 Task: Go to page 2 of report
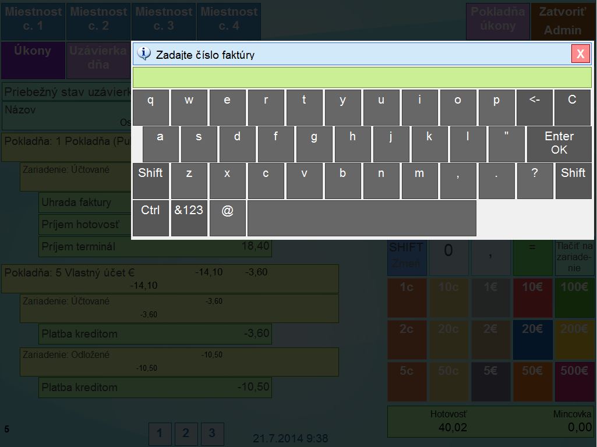pyautogui.click(x=186, y=434)
